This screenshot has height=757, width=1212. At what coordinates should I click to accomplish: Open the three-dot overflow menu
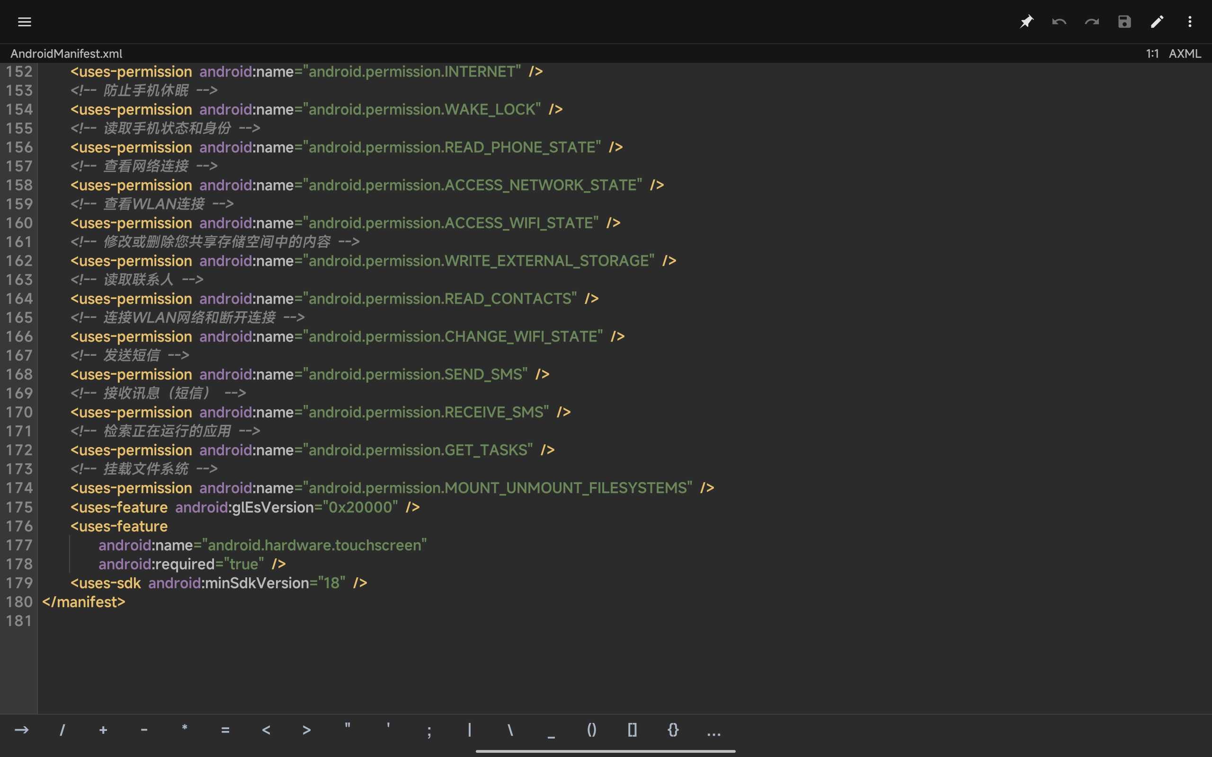point(1189,22)
